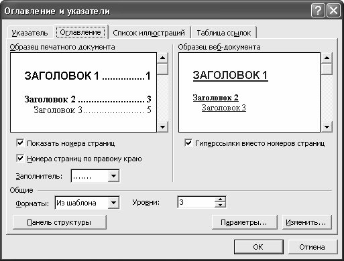Image resolution: width=344 pixels, height=261 pixels.
Task: Increase Уровни value with up arrow
Action: [x=220, y=199]
